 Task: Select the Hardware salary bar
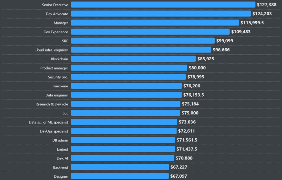[126, 86]
